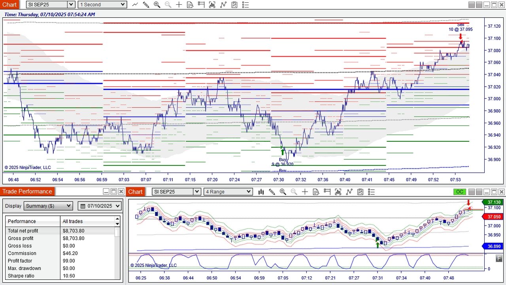
Task: Open Indicators icon in top chart toolbar
Action: (x=223, y=5)
